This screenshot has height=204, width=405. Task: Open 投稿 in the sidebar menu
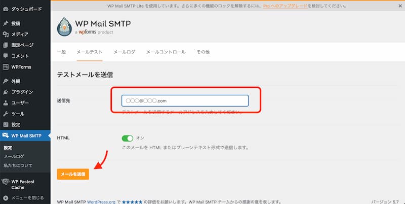tap(16, 23)
